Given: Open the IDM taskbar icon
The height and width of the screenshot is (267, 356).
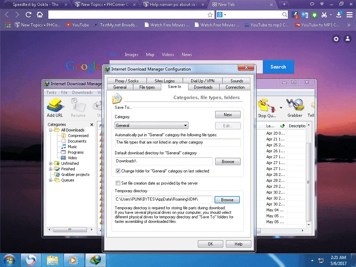Looking at the screenshot, I should pos(95,260).
